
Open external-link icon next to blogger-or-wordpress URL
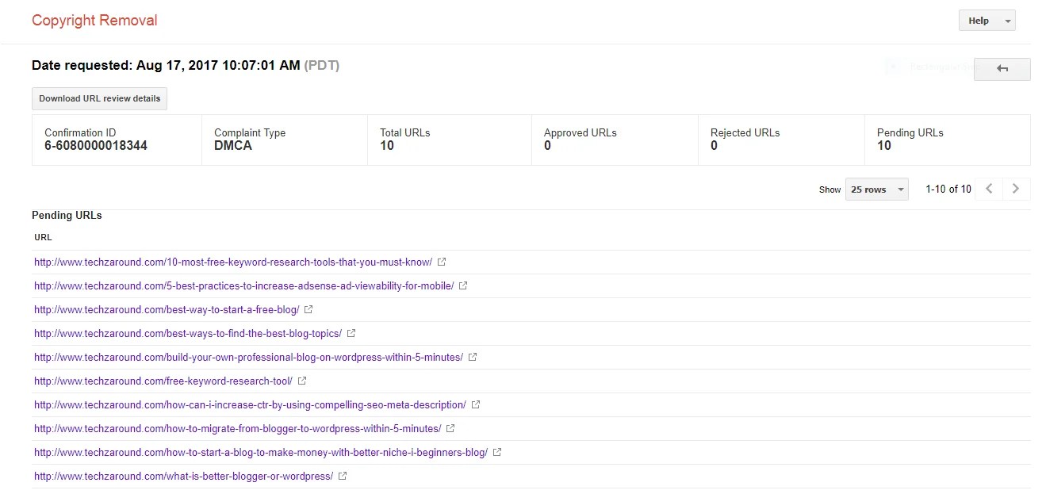(x=343, y=476)
